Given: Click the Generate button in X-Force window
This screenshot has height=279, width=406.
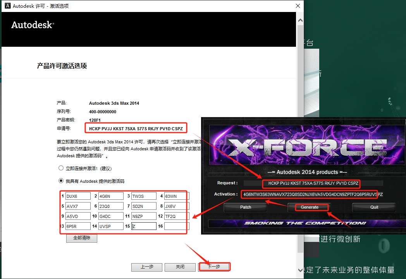Looking at the screenshot, I should [310, 207].
